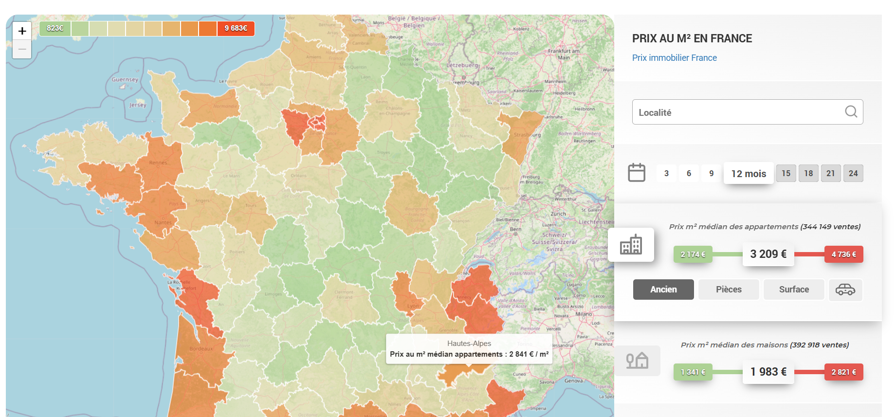Image resolution: width=896 pixels, height=417 pixels.
Task: Click the 823€ legend minimum swatch
Action: point(55,28)
